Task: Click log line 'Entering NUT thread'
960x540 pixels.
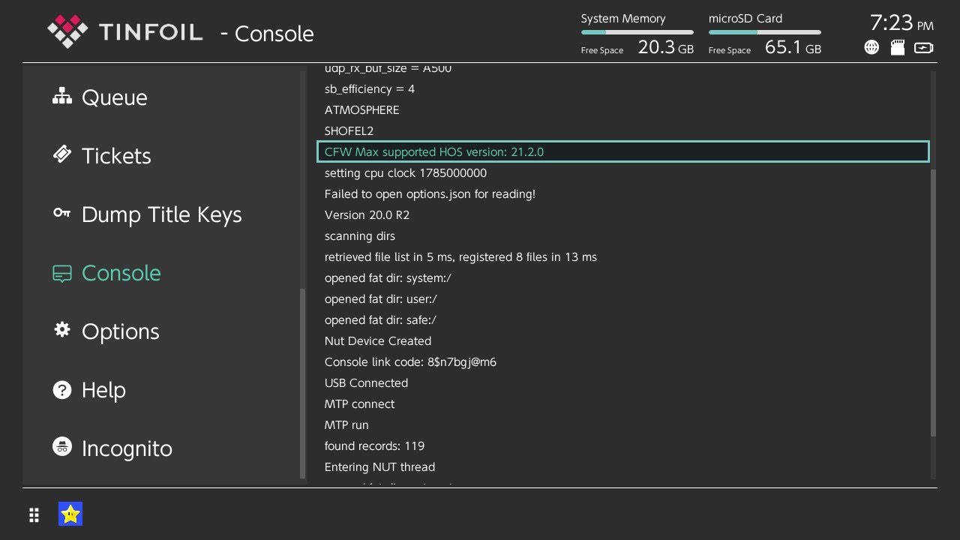Action: point(379,466)
